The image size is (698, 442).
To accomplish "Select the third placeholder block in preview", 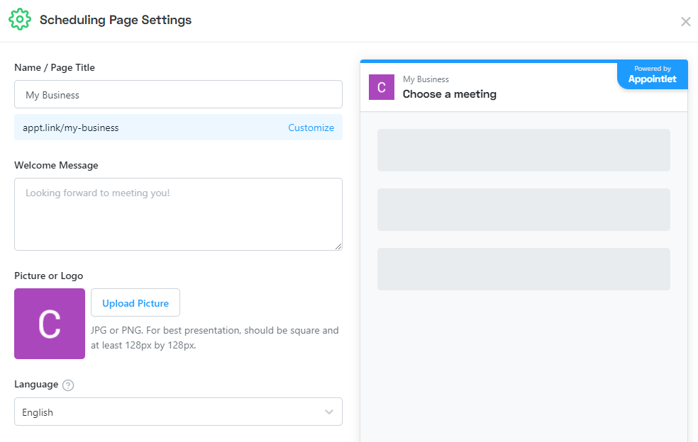I will pos(523,269).
